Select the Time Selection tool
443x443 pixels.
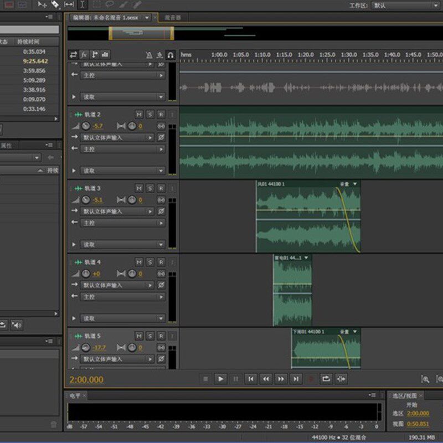(x=82, y=4)
